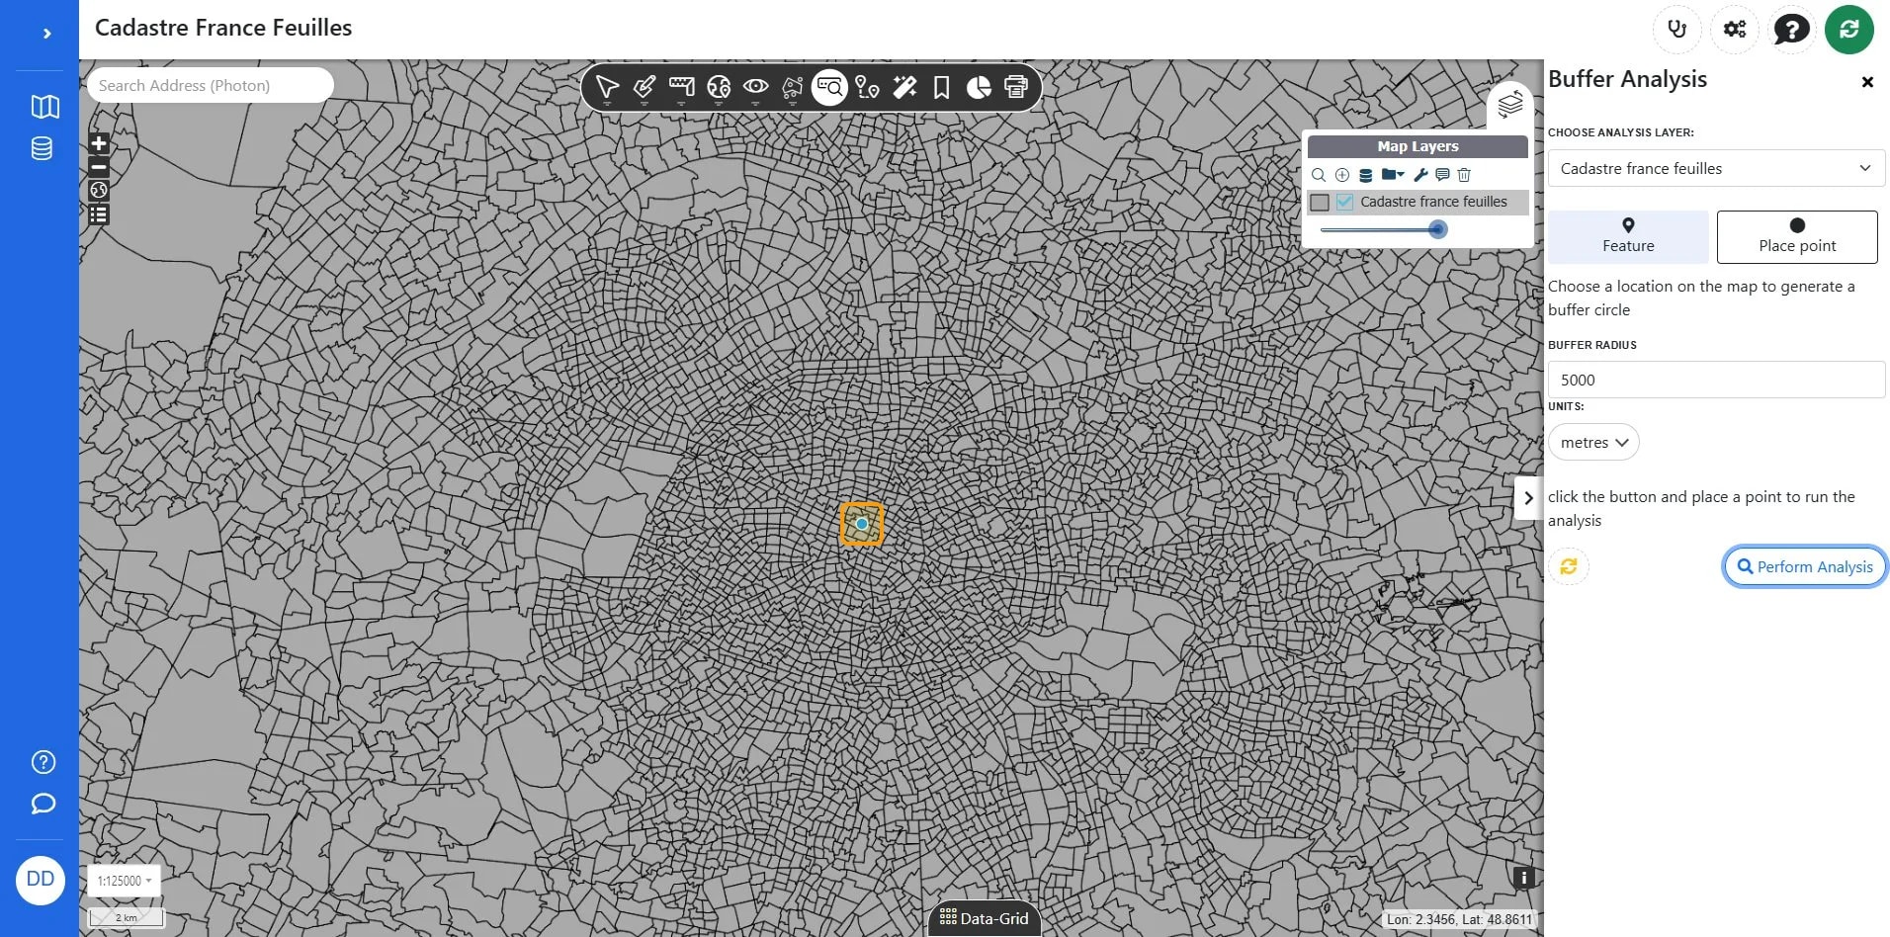Open the measure ruler tool
The width and height of the screenshot is (1890, 937).
(681, 88)
